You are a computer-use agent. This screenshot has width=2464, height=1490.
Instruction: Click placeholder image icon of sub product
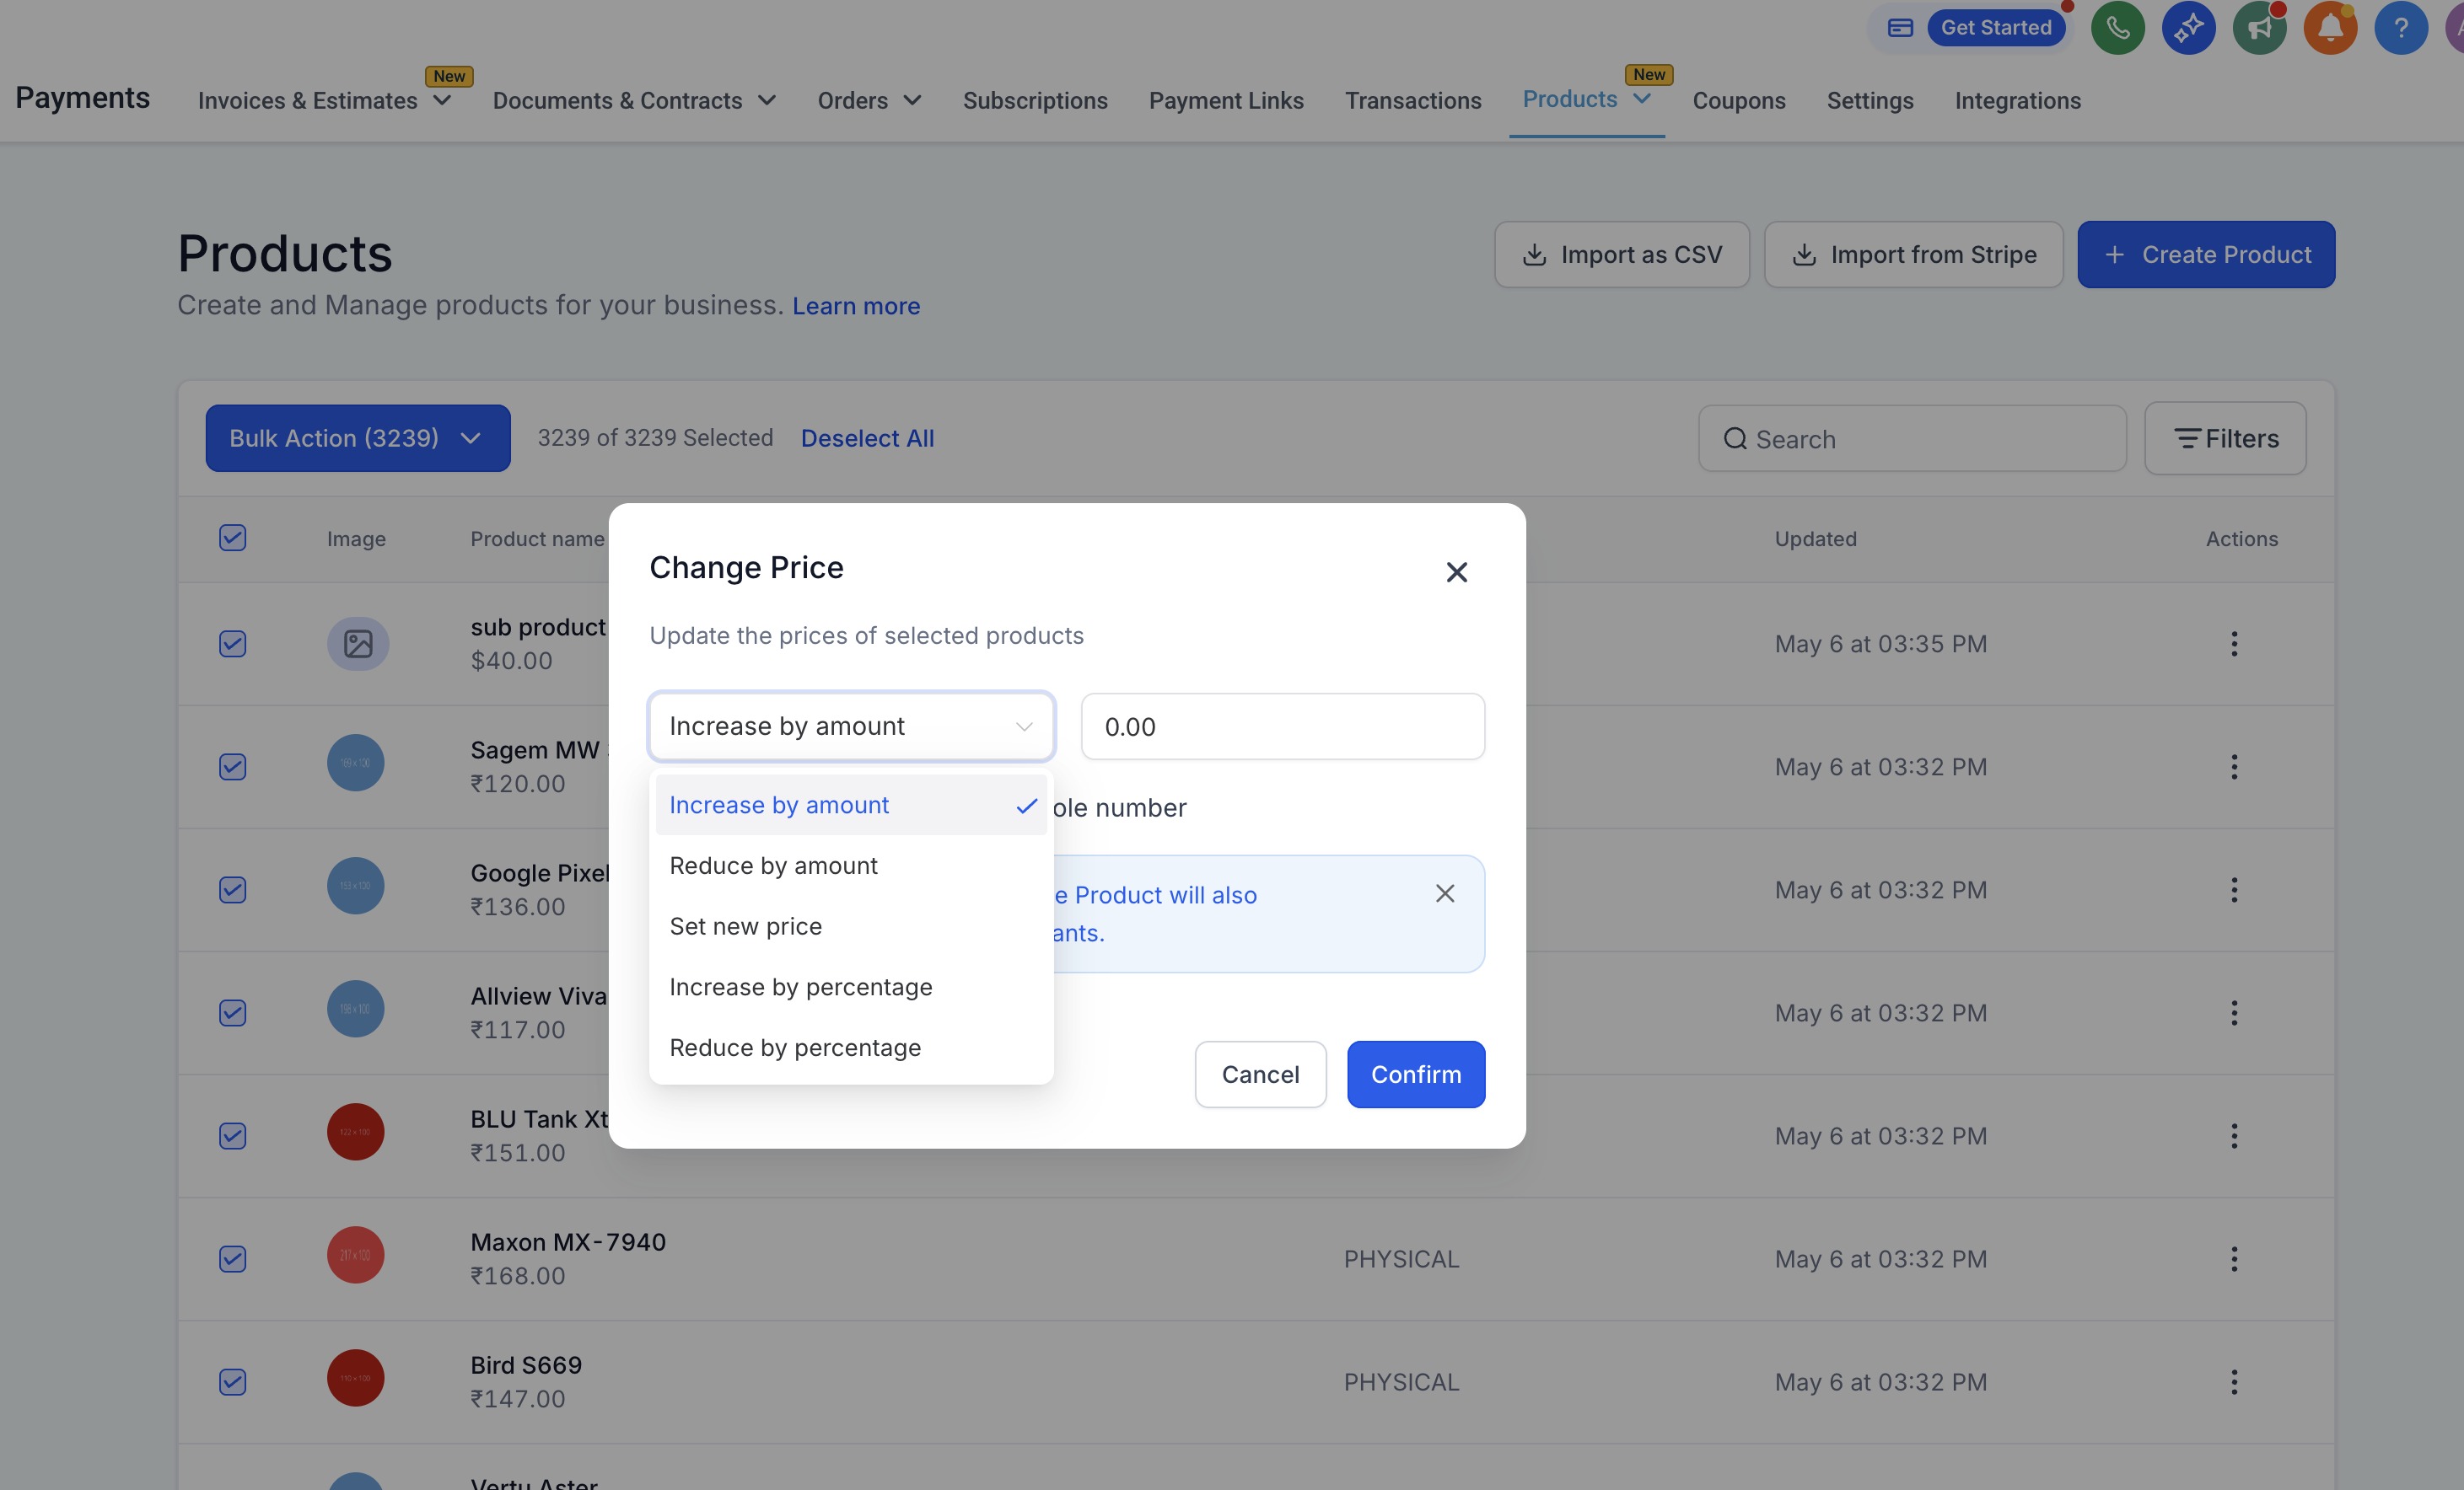click(357, 644)
